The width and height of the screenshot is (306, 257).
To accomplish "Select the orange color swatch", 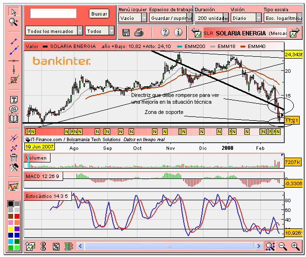I will click(x=17, y=222).
